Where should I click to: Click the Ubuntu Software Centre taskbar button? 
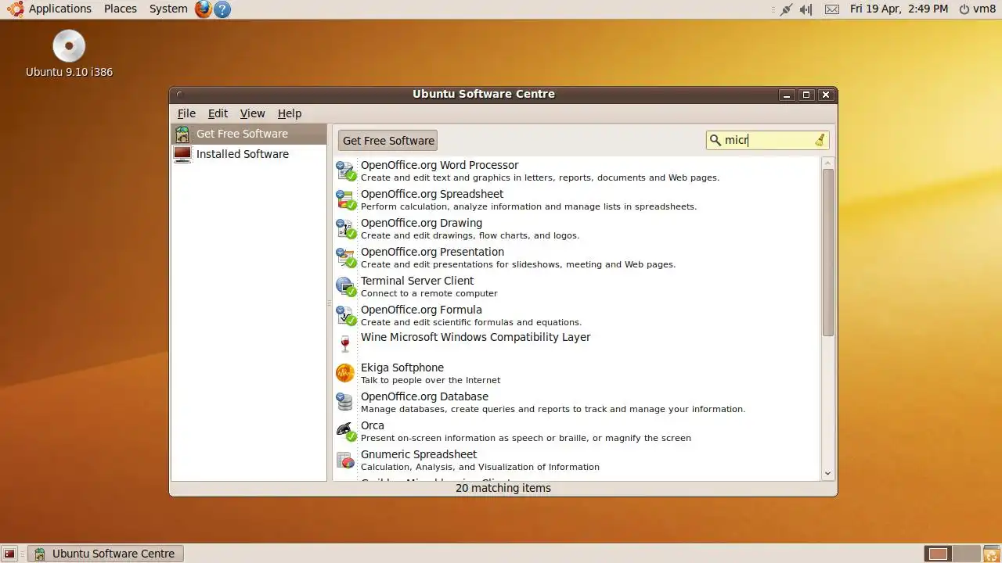106,554
